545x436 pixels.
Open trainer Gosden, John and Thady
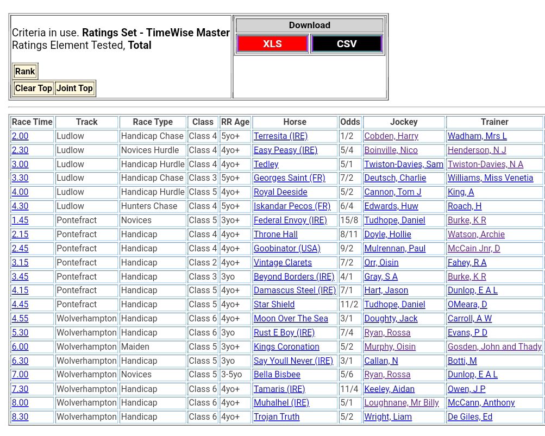494,347
